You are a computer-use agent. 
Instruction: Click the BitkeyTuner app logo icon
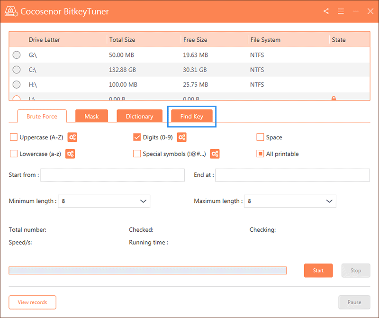click(11, 11)
